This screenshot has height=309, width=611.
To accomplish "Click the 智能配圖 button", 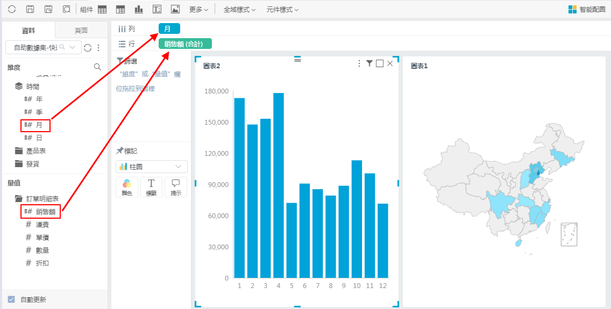I will (587, 10).
